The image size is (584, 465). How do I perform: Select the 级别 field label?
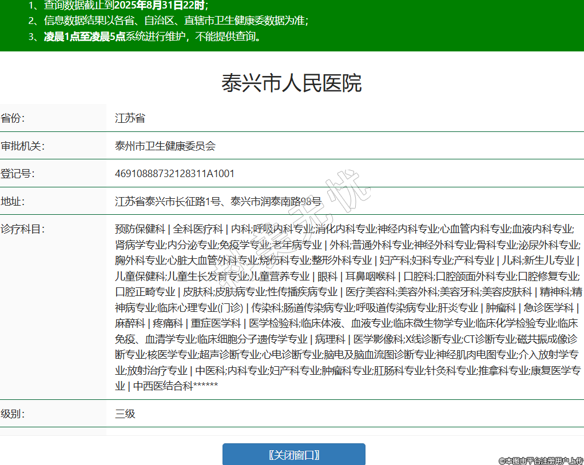coord(13,414)
